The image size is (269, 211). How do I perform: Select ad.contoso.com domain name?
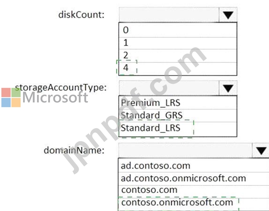[194, 165]
